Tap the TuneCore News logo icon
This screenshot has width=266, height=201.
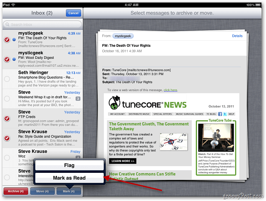(115, 102)
